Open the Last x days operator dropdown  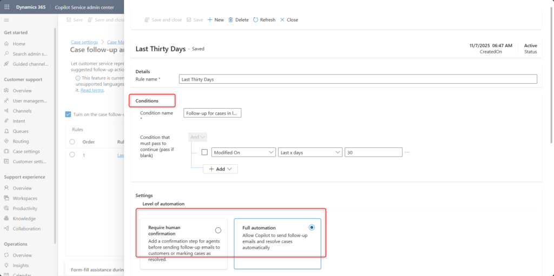click(x=310, y=152)
